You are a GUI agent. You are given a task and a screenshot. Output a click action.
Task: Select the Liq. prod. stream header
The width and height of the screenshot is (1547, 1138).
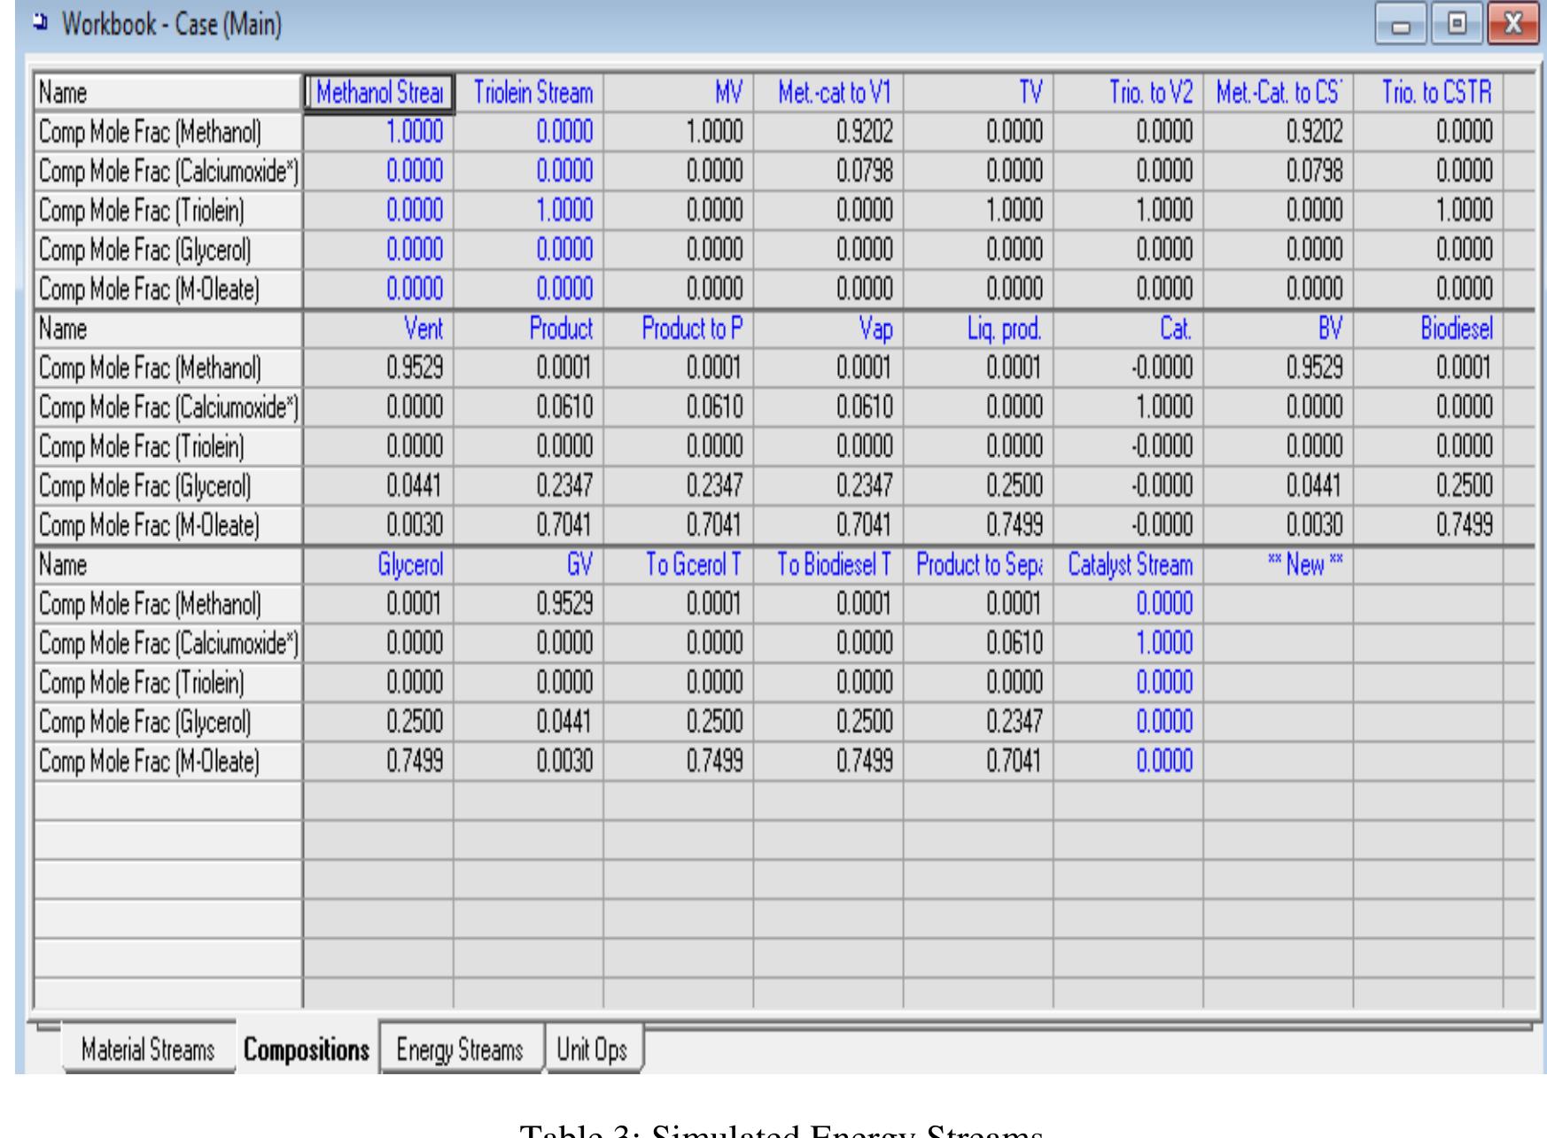pyautogui.click(x=978, y=329)
